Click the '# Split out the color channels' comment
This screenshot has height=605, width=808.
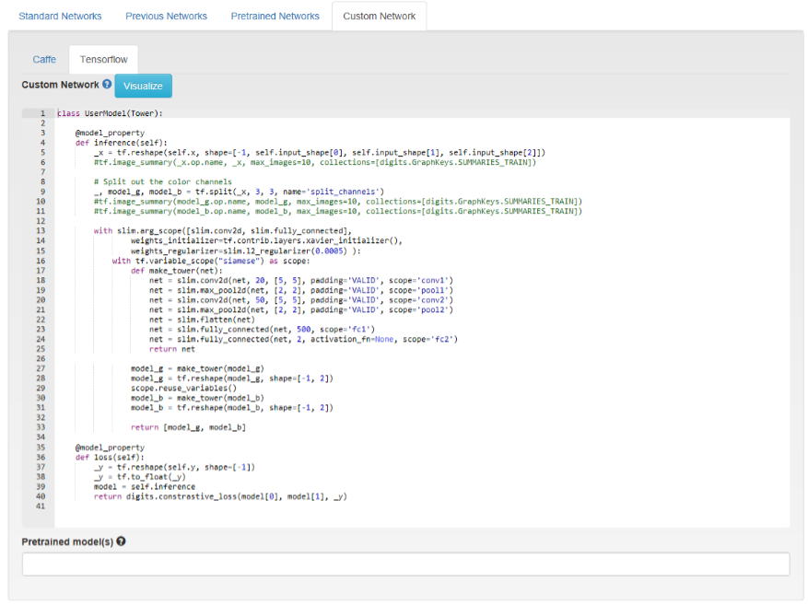pyautogui.click(x=162, y=181)
